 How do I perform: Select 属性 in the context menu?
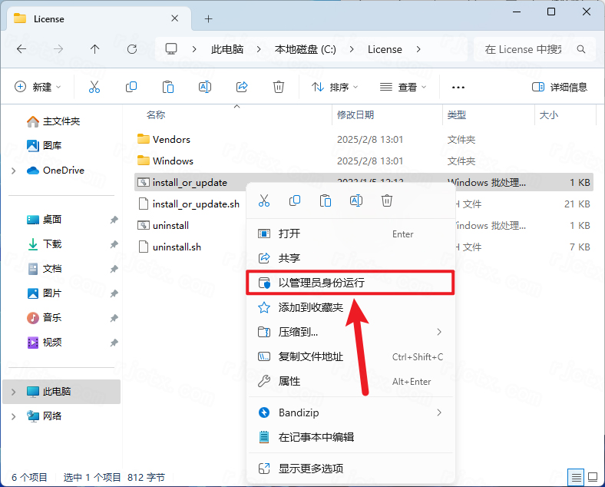click(x=350, y=381)
